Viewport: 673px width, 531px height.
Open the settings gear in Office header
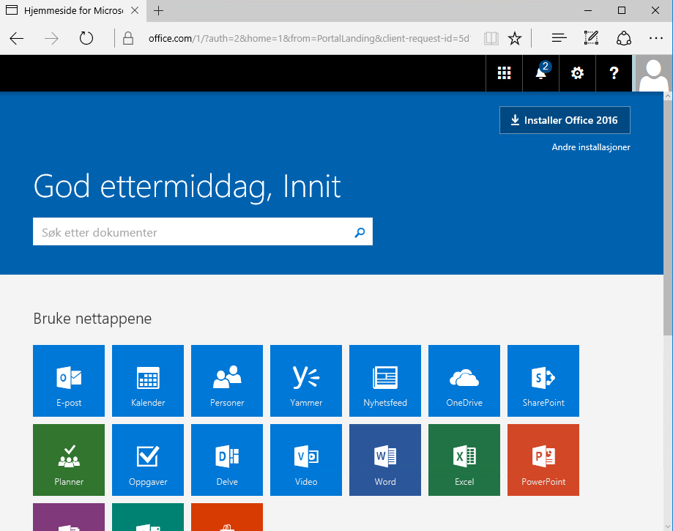(577, 73)
